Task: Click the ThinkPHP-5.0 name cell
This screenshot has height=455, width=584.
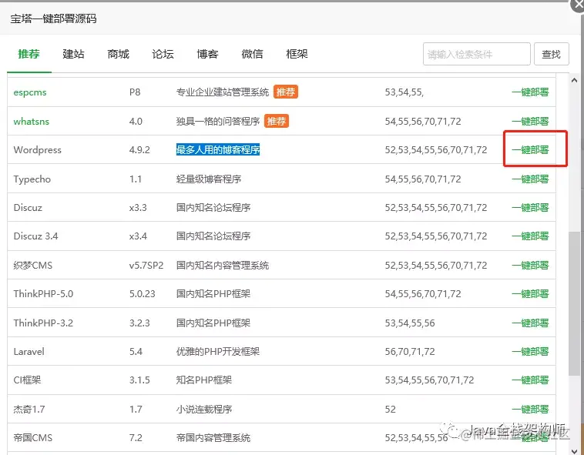Action: 43,294
